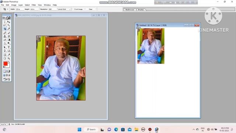Open the View menu
This screenshot has width=236, height=133.
click(40, 5)
